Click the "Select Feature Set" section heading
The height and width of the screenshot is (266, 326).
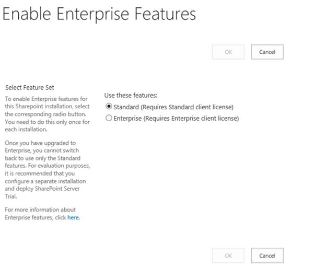point(29,87)
